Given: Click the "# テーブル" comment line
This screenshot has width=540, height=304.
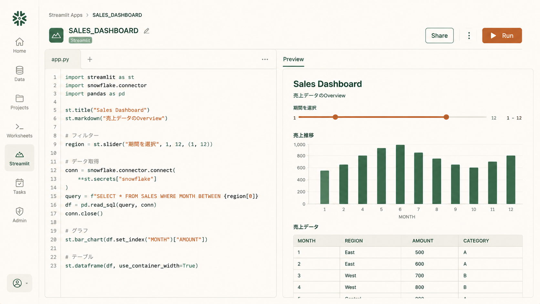Looking at the screenshot, I should point(79,257).
